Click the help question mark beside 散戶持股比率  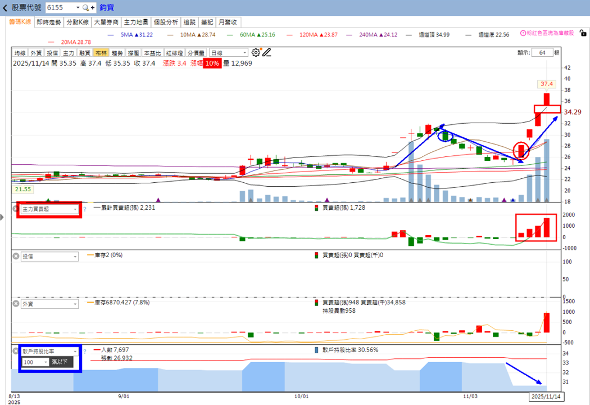click(x=85, y=352)
